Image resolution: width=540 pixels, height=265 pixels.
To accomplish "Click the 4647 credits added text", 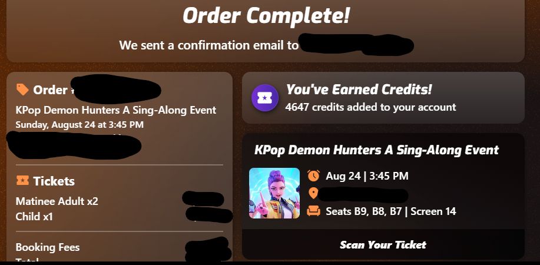I will (x=370, y=107).
